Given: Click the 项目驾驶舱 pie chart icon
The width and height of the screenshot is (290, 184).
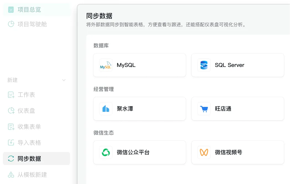Looking at the screenshot, I should pos(11,24).
